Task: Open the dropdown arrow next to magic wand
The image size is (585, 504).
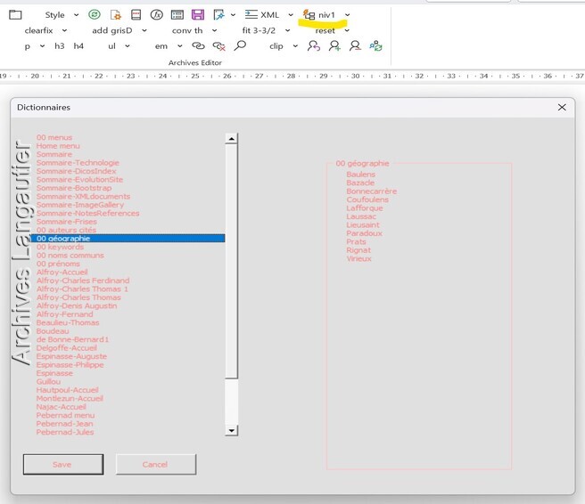Action: pyautogui.click(x=233, y=15)
